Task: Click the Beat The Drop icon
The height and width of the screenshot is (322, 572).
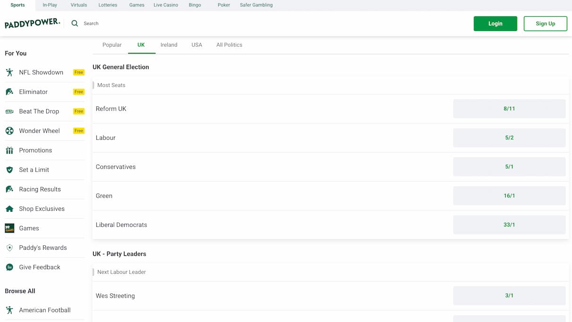Action: (9, 112)
